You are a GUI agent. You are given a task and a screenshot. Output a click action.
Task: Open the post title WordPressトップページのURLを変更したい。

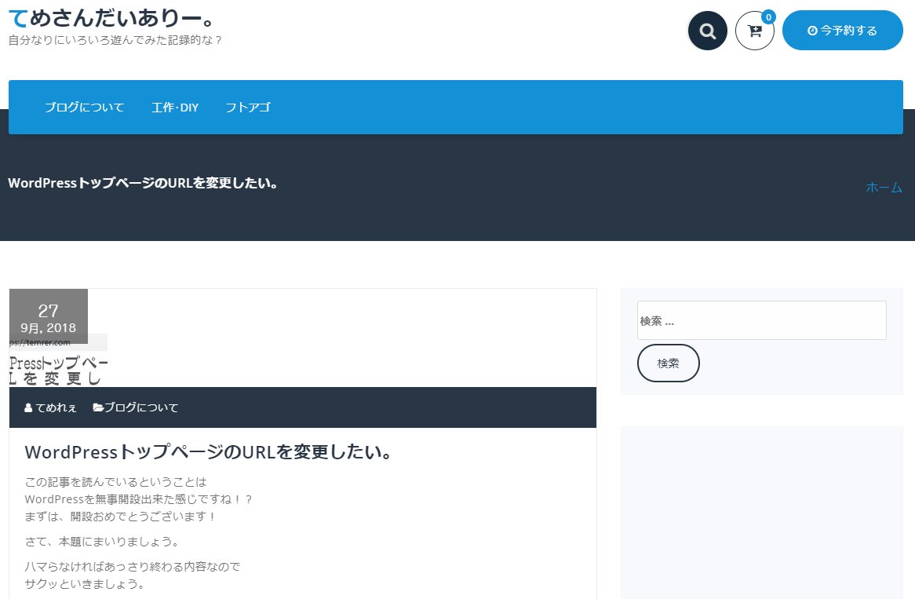[x=208, y=452]
